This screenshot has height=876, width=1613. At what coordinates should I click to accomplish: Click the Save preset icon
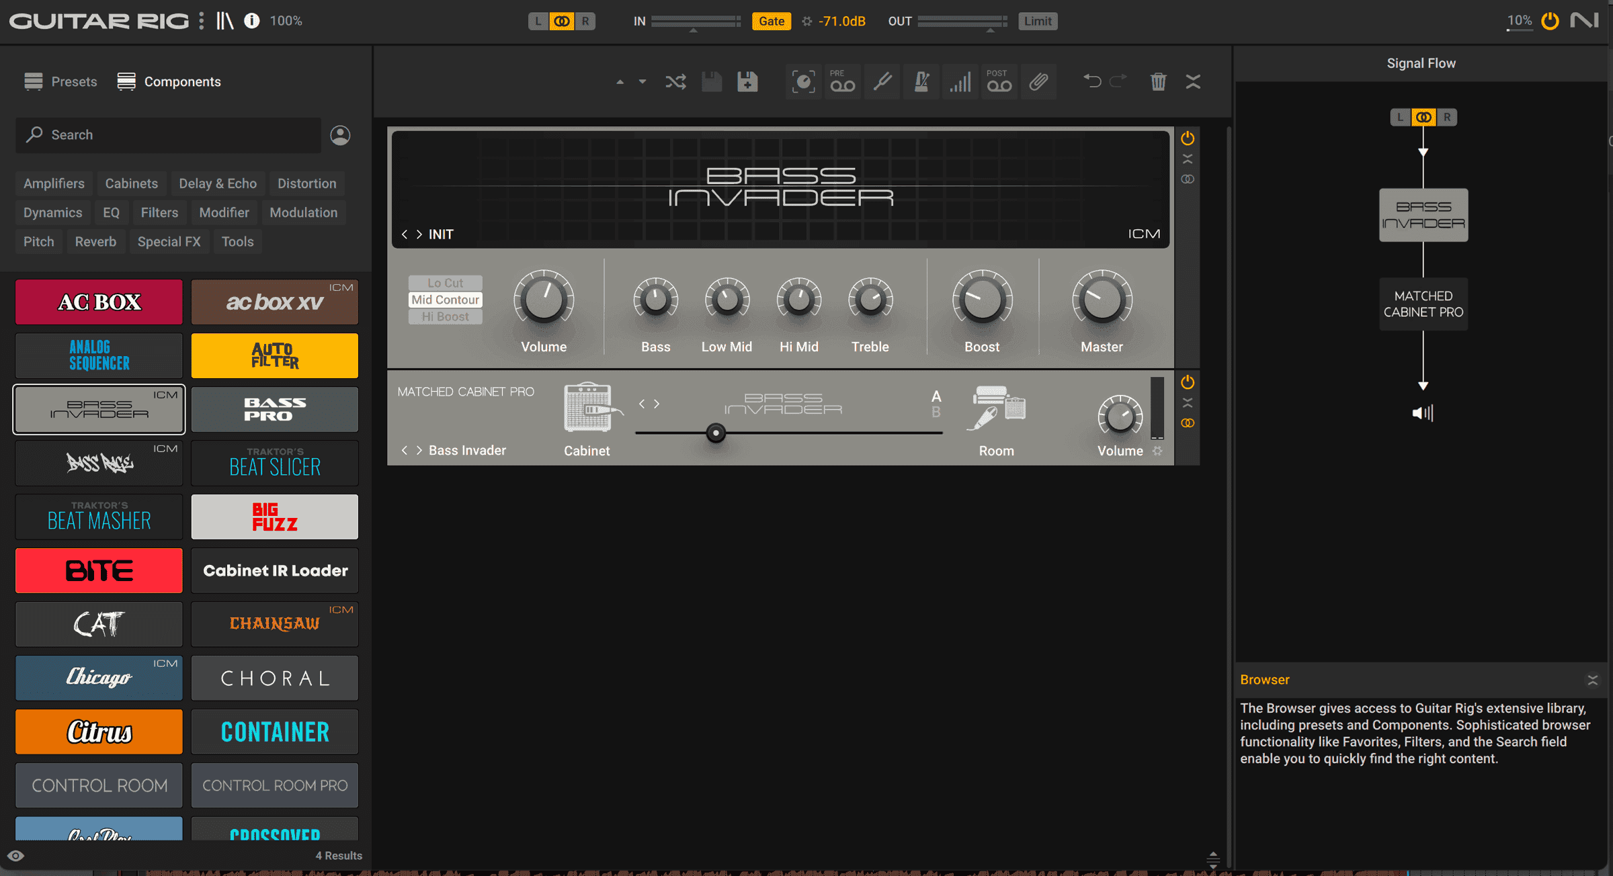[x=712, y=82]
